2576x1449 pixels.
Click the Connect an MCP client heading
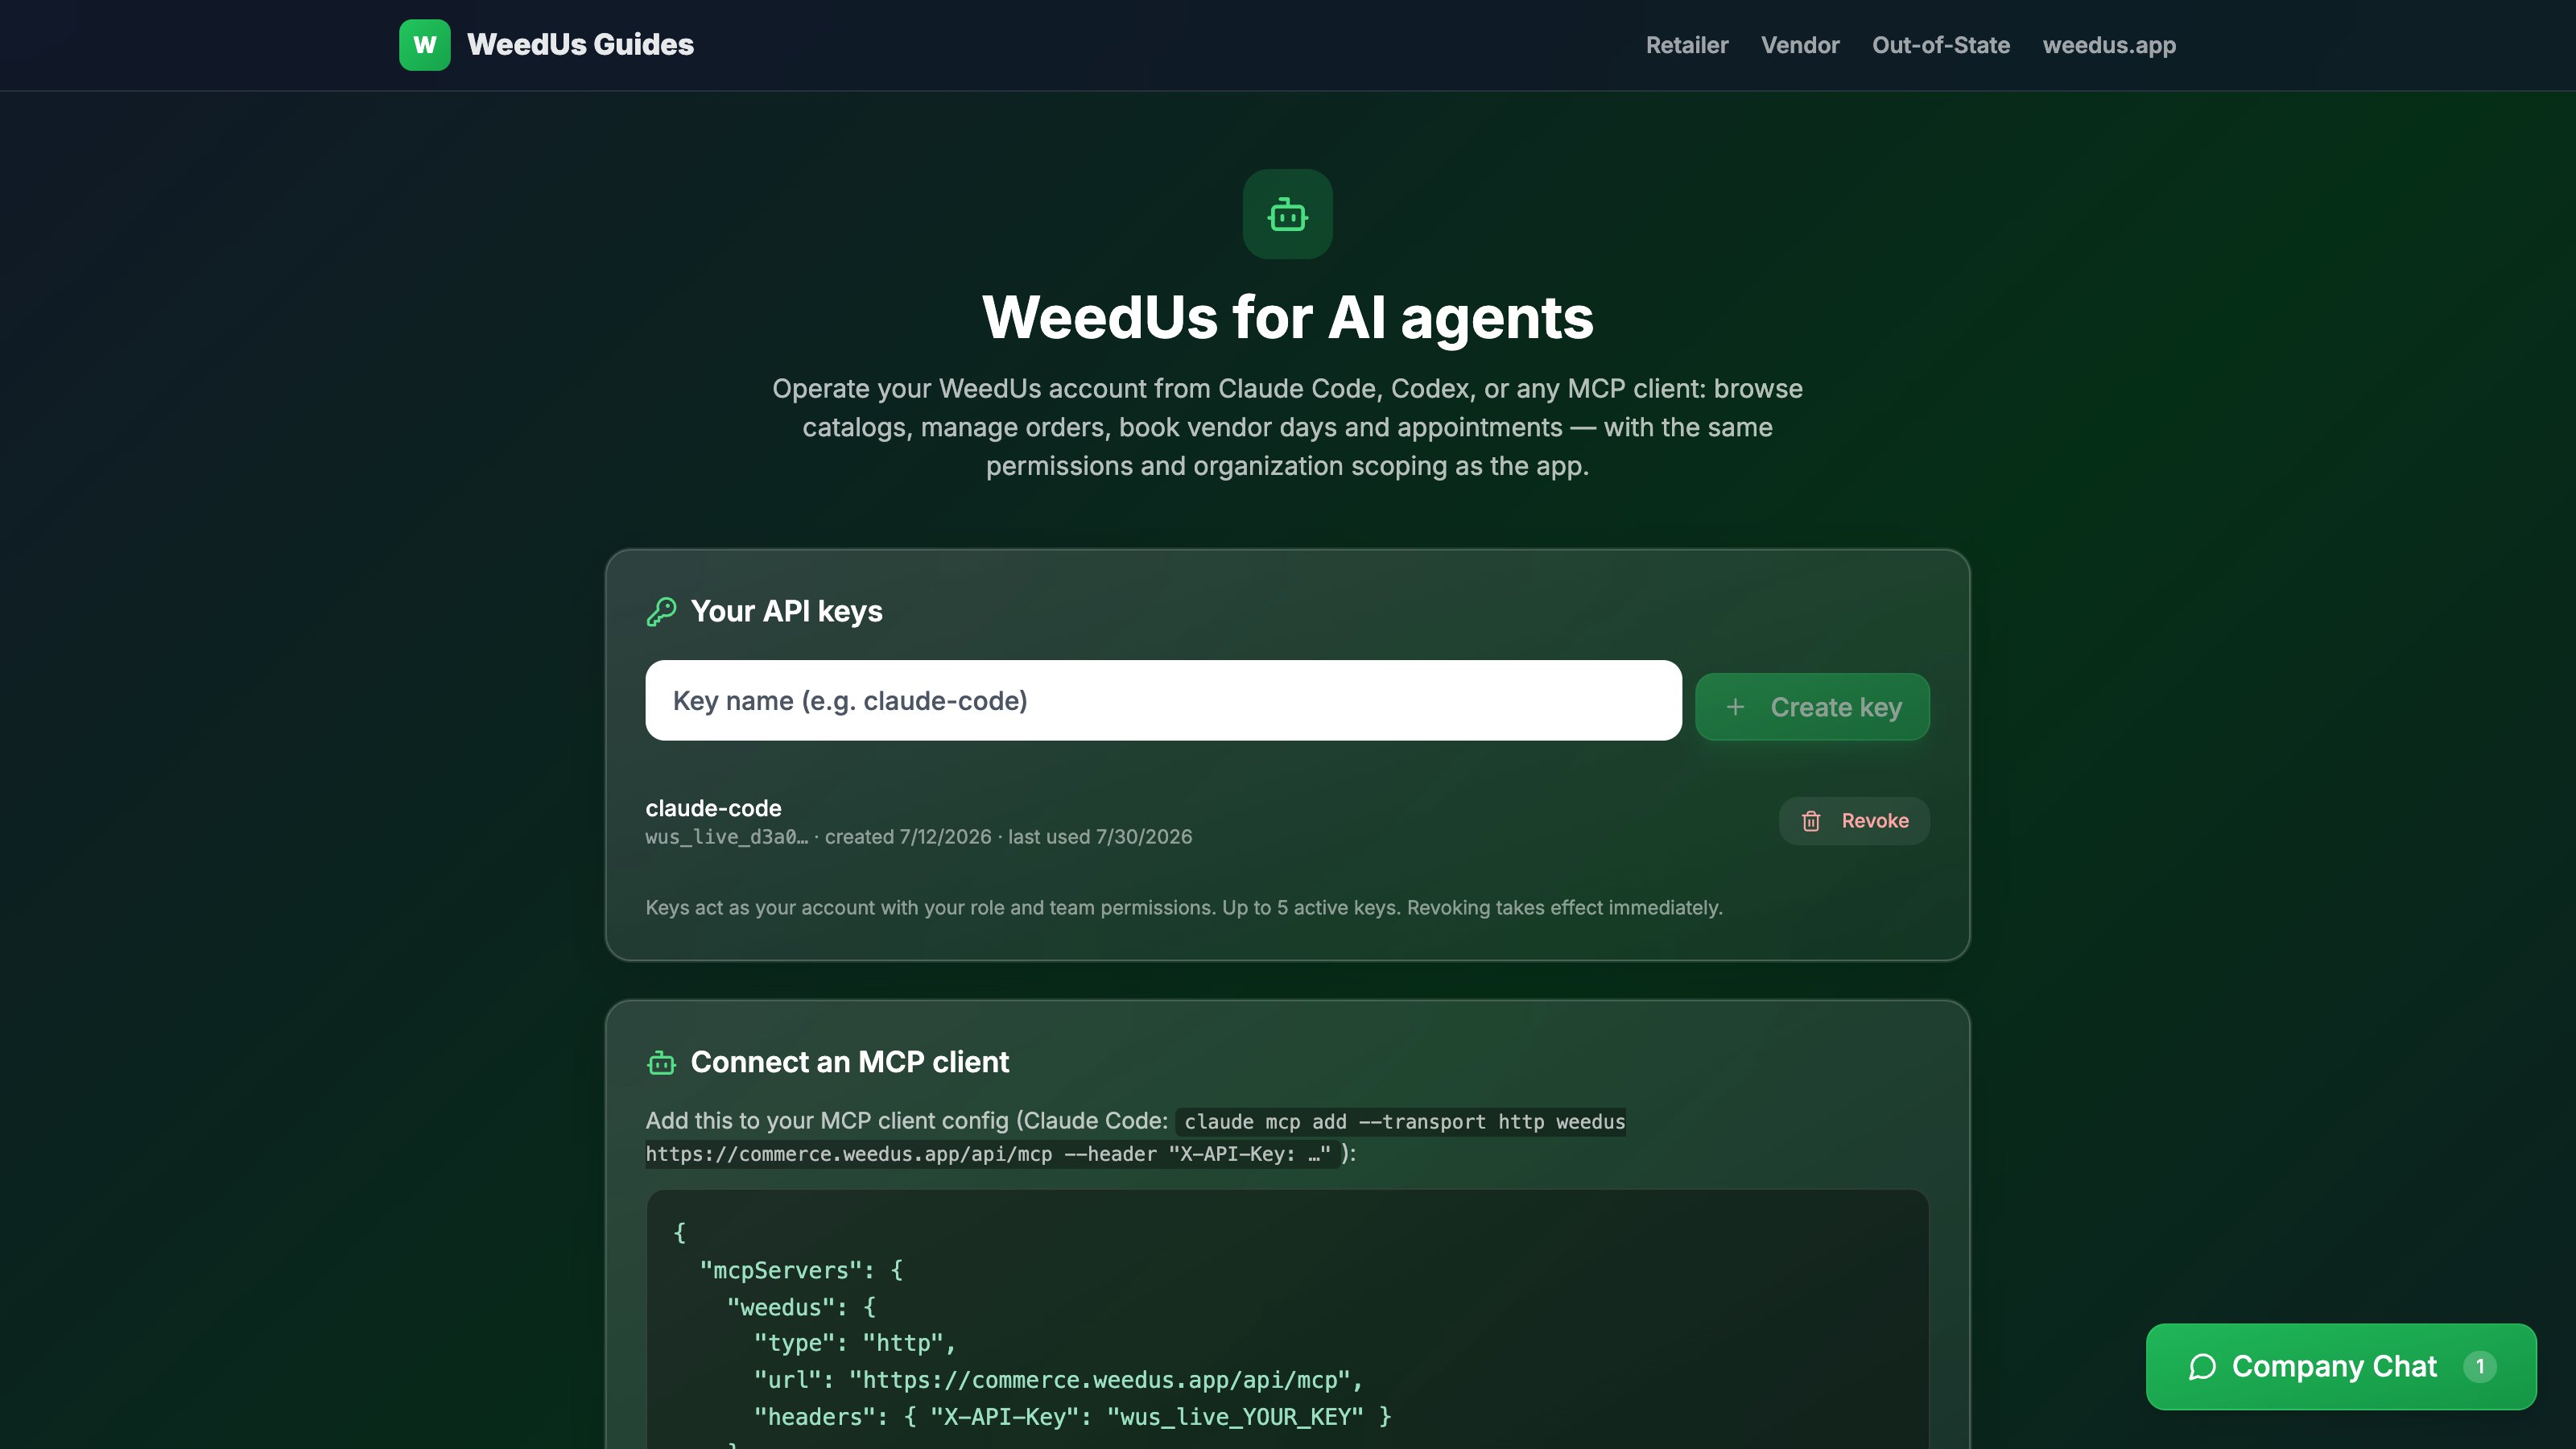pos(849,1062)
